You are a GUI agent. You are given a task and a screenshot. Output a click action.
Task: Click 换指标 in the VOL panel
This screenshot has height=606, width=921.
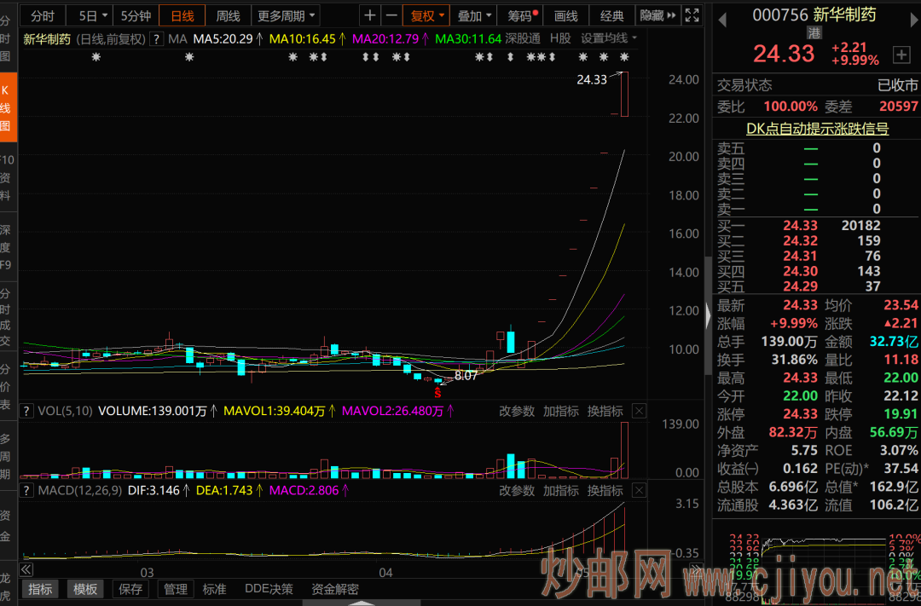tap(605, 412)
